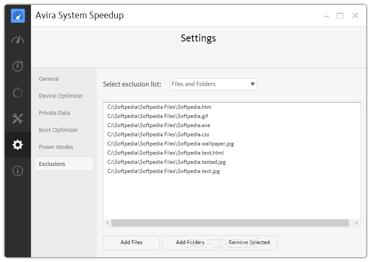Click the horizontal scrollbar left arrow
Screen dimensions: 371x262
(108, 223)
